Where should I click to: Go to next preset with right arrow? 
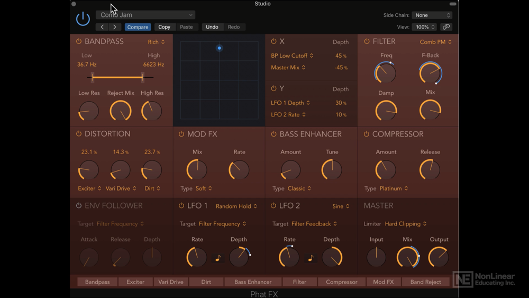115,27
